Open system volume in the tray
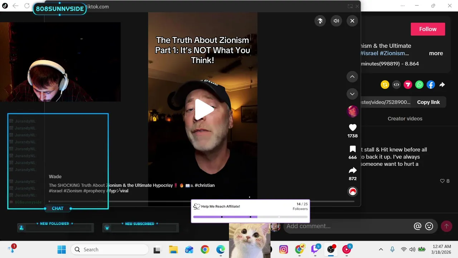 (412, 249)
